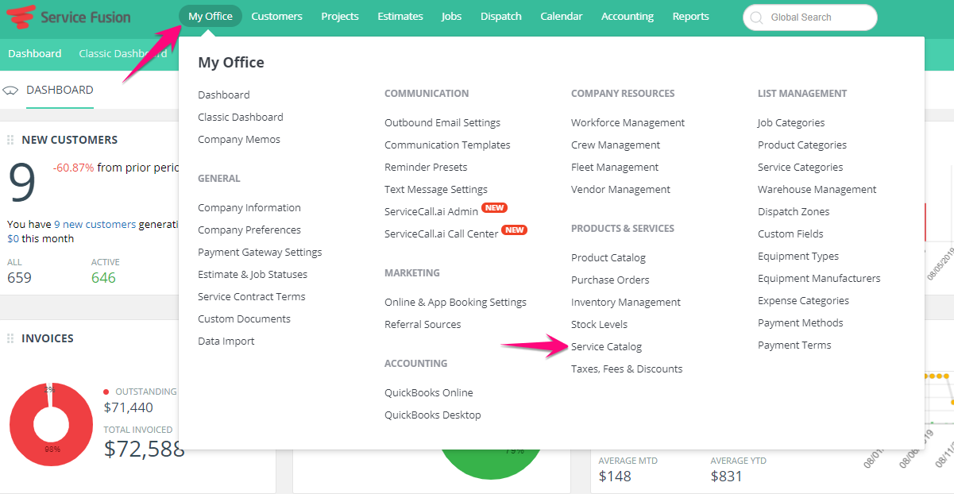Open Payment Terms
This screenshot has width=954, height=494.
(794, 345)
